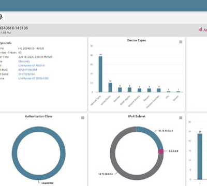Open the Device Types chart menu icon
The image size is (207, 186).
[181, 42]
